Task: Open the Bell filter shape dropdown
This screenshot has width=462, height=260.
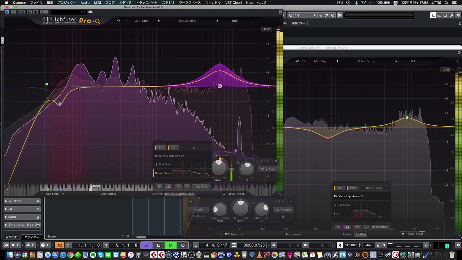Action: click(198, 210)
